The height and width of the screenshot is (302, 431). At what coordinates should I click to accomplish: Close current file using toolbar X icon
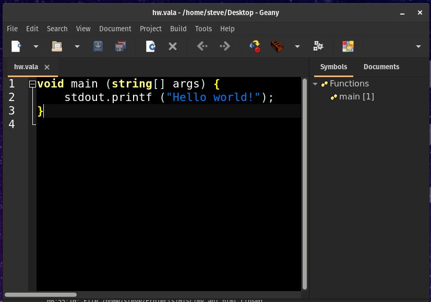[173, 46]
